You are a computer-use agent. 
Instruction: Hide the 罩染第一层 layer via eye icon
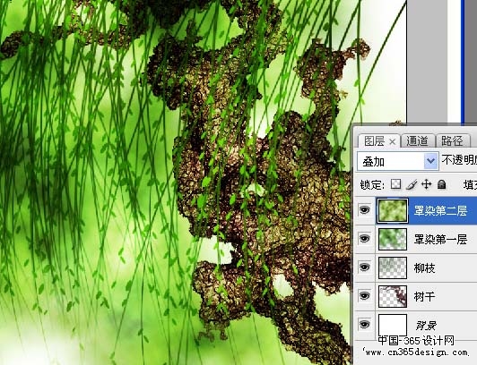(x=364, y=239)
